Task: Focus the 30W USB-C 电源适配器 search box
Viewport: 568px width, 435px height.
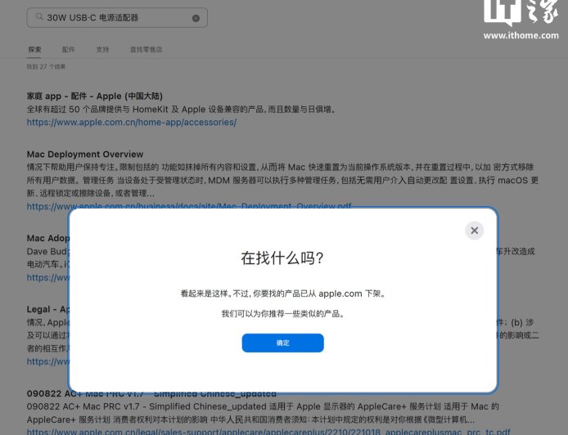Action: click(115, 18)
